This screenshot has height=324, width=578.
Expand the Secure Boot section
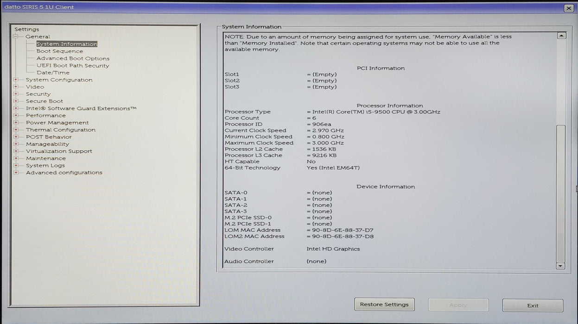click(x=16, y=101)
